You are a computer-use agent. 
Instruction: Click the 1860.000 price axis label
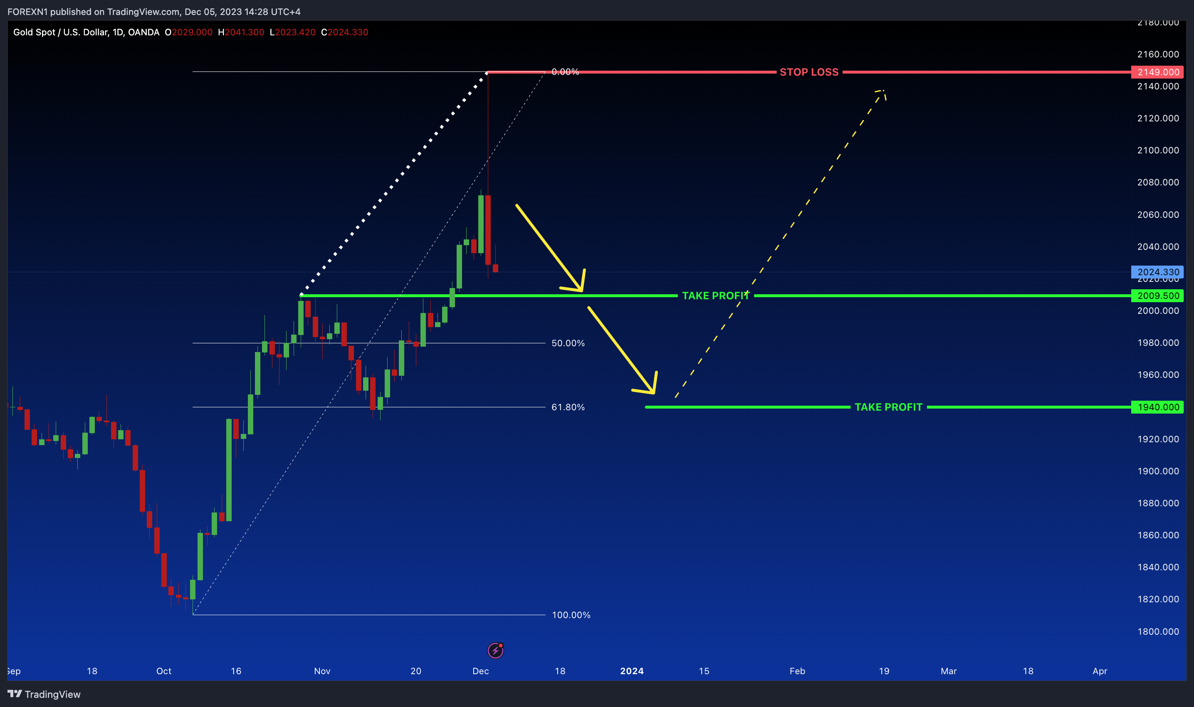[x=1158, y=535]
